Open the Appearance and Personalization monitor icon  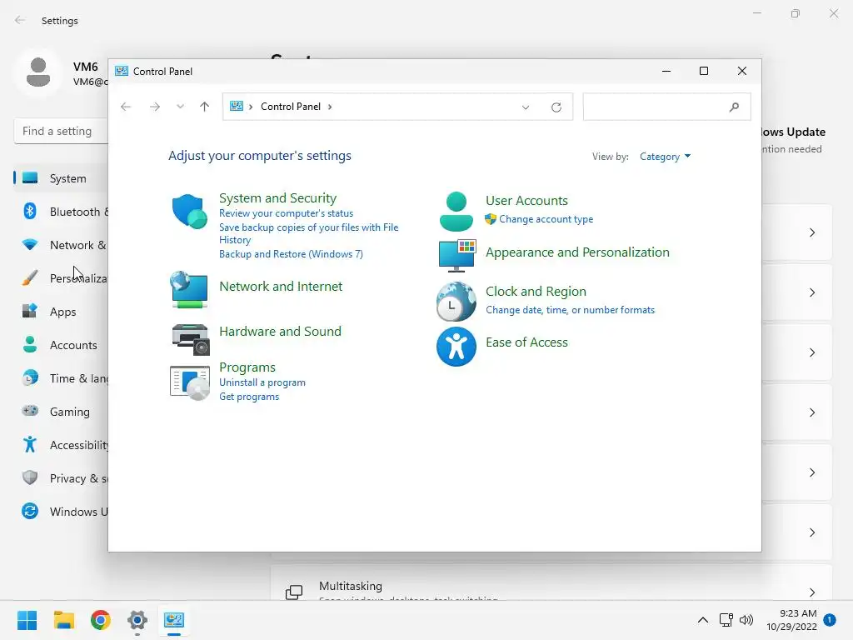click(x=457, y=255)
